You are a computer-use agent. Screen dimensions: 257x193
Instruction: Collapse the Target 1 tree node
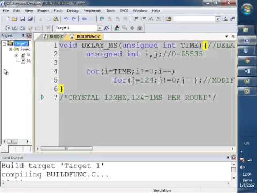(x=4, y=43)
